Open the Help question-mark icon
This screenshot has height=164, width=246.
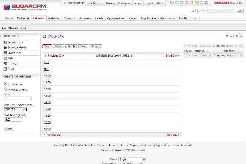click(x=237, y=36)
